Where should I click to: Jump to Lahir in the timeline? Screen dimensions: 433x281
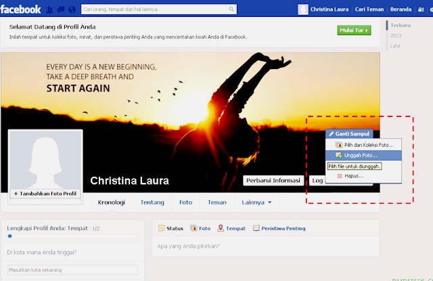pyautogui.click(x=395, y=46)
